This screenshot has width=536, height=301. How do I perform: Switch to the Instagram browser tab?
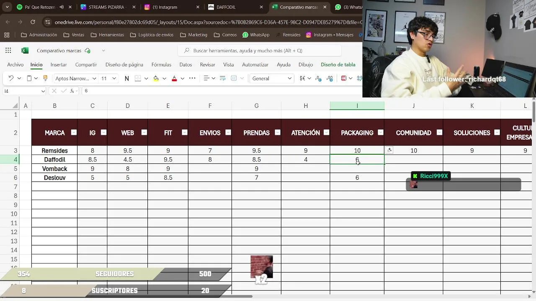tap(172, 7)
